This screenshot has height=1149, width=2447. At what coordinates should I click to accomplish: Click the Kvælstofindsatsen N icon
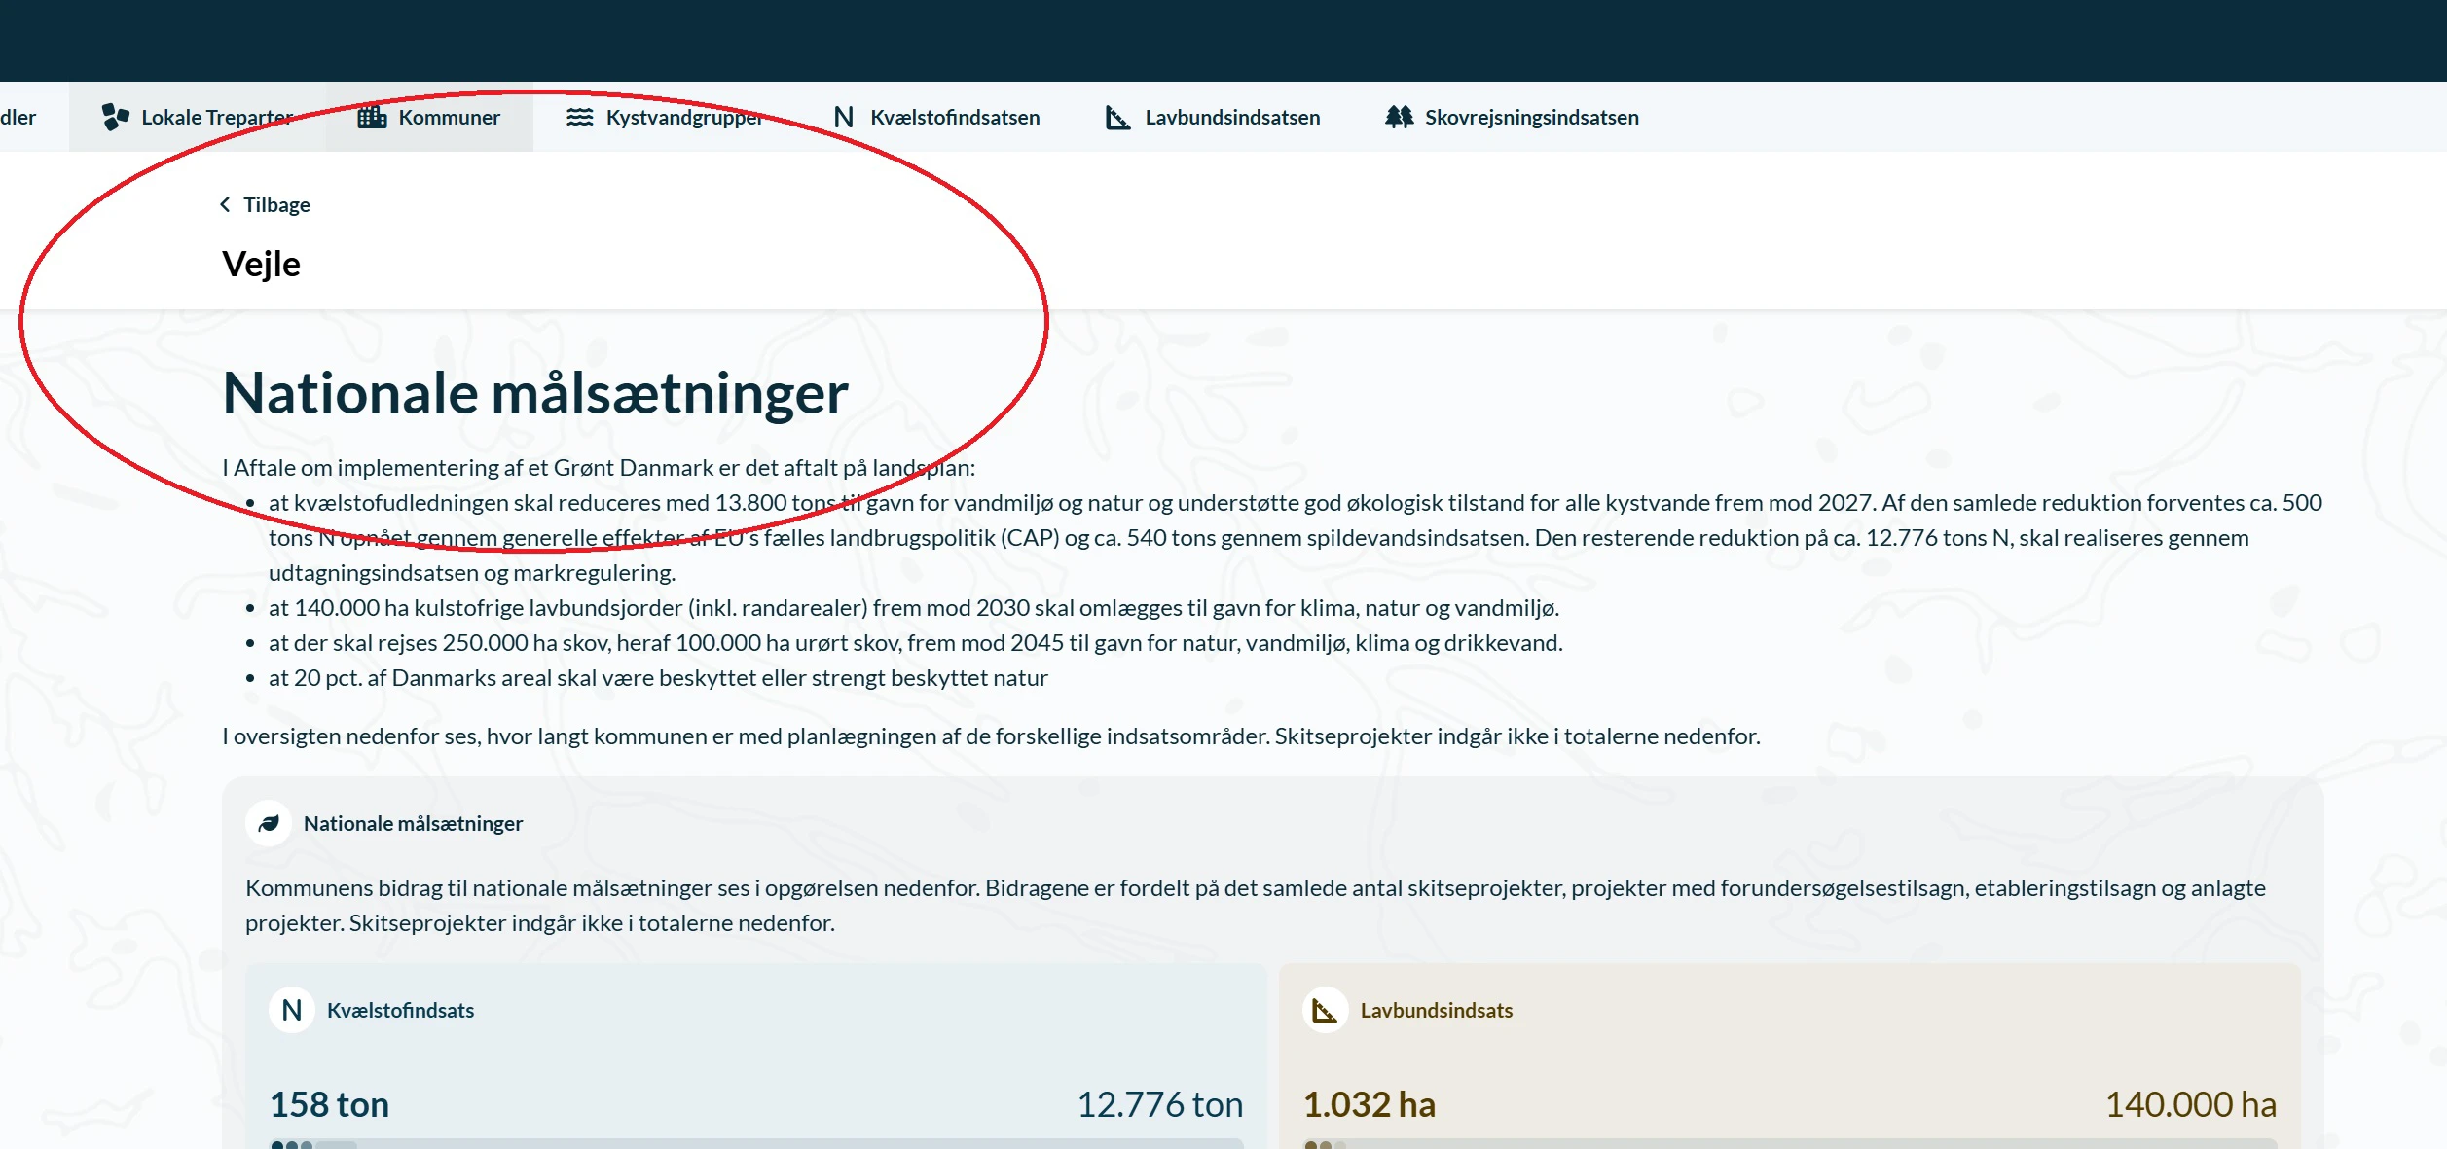pos(843,117)
